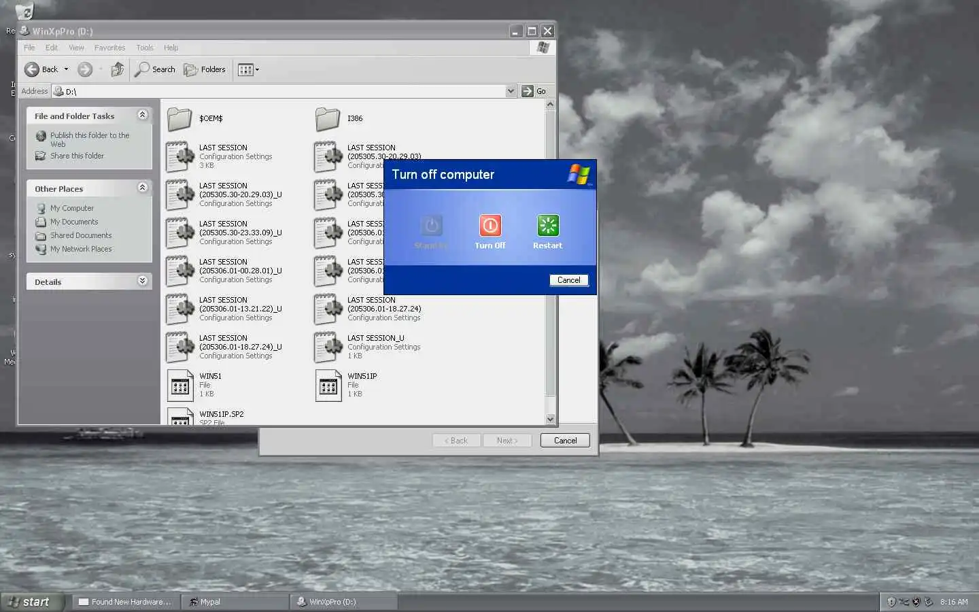Image resolution: width=979 pixels, height=612 pixels.
Task: Open the Help menu
Action: point(171,48)
